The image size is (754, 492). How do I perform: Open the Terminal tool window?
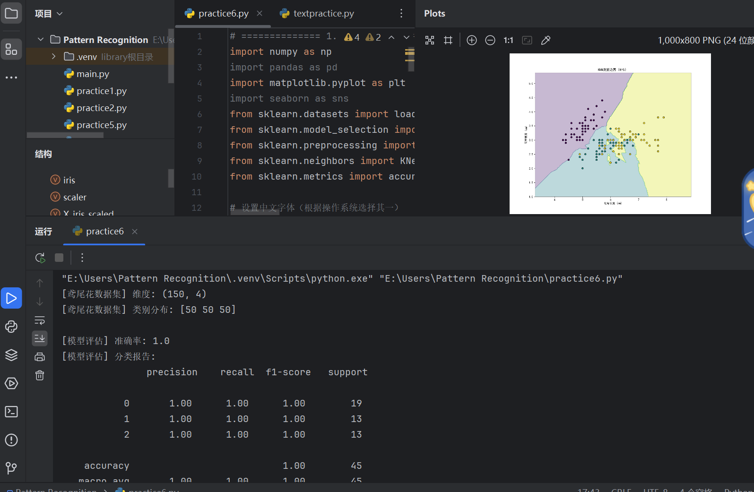[x=11, y=412]
